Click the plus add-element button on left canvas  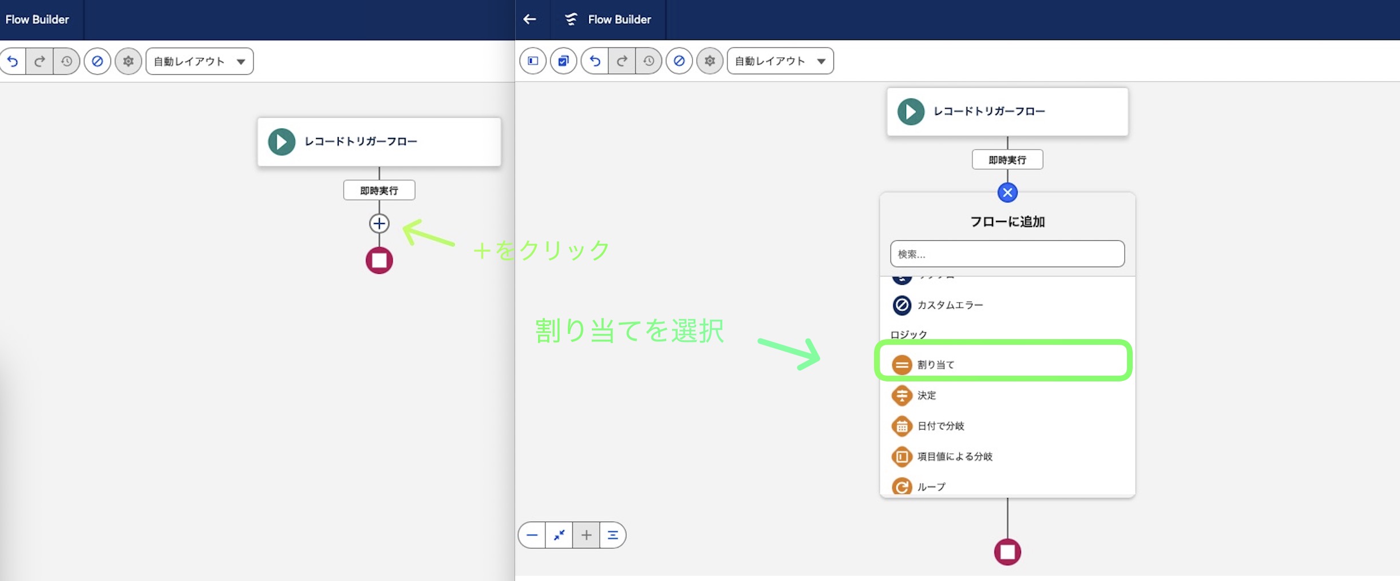coord(379,223)
